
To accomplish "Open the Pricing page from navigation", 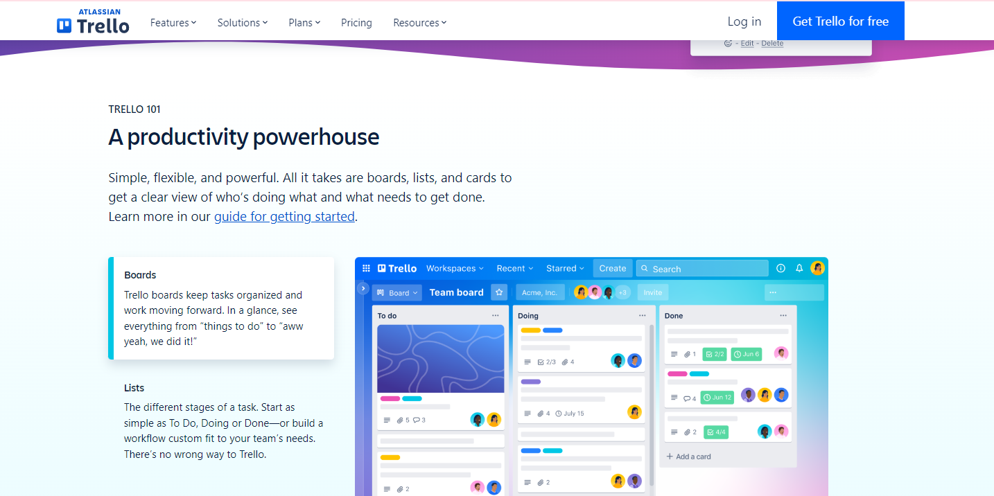I will (x=356, y=22).
